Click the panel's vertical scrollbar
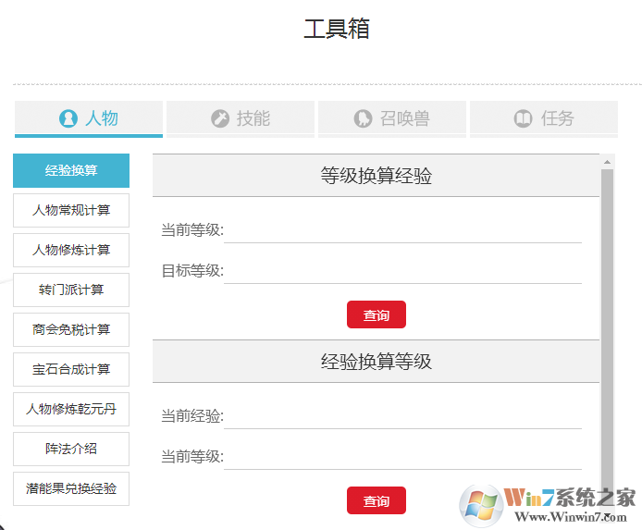 [x=607, y=324]
